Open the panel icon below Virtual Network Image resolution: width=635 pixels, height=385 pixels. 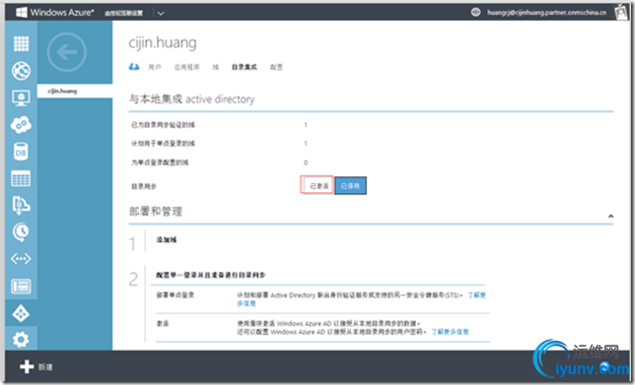pos(21,286)
